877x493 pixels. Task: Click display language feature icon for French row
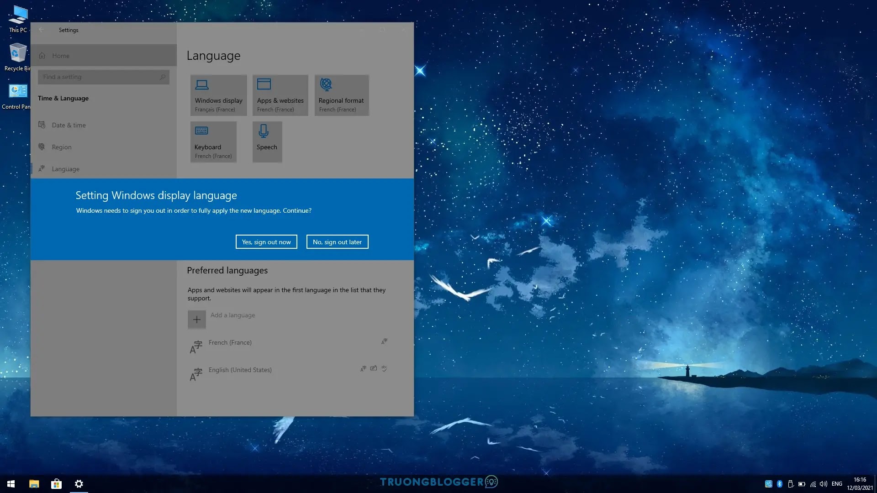pos(385,341)
